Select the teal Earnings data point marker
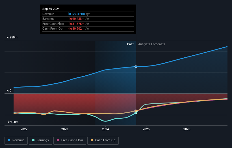 click(x=136, y=113)
